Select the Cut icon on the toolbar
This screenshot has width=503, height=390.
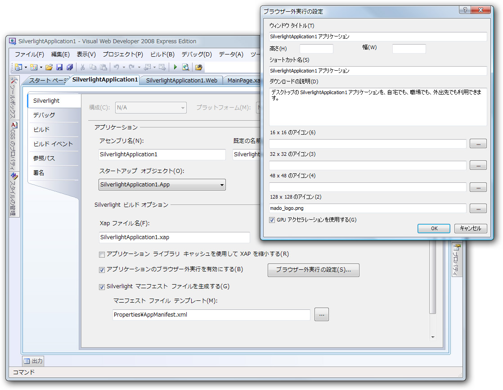[83, 67]
